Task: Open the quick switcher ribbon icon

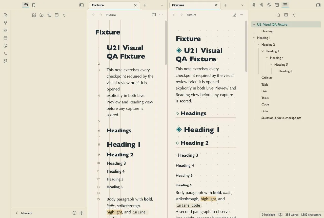Action: pos(6,15)
